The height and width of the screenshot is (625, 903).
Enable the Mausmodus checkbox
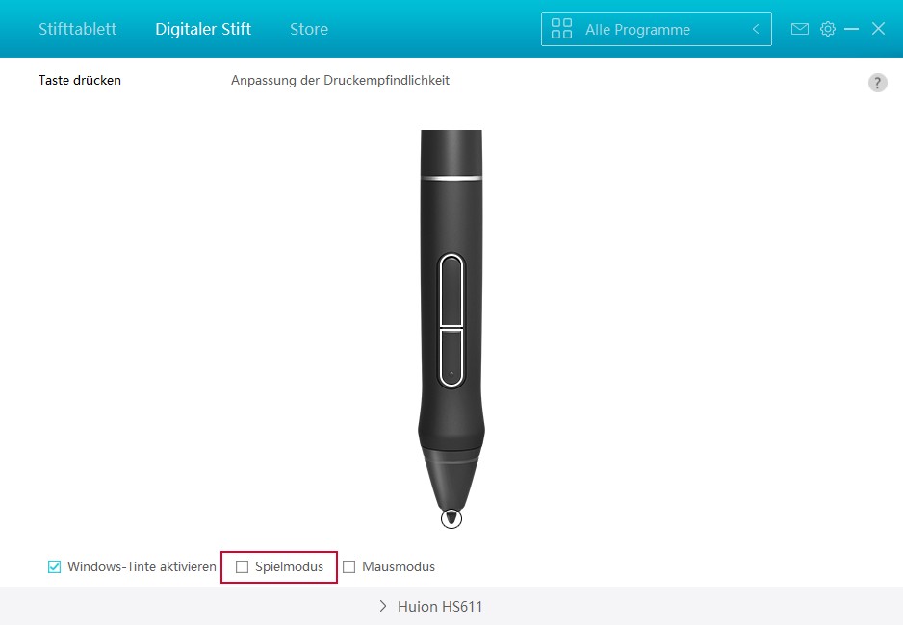pos(349,567)
